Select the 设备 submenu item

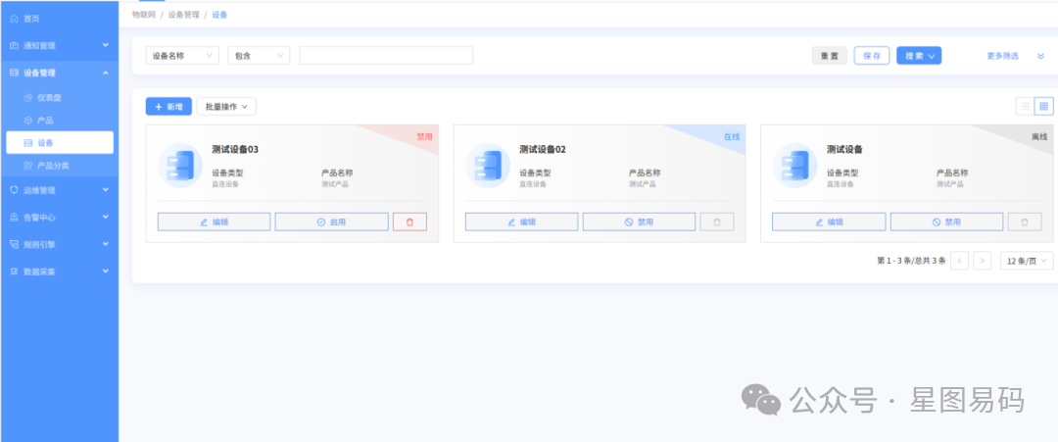(x=60, y=142)
